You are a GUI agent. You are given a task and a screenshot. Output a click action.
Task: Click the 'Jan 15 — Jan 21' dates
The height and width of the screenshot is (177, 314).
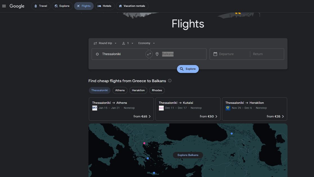pyautogui.click(x=109, y=108)
